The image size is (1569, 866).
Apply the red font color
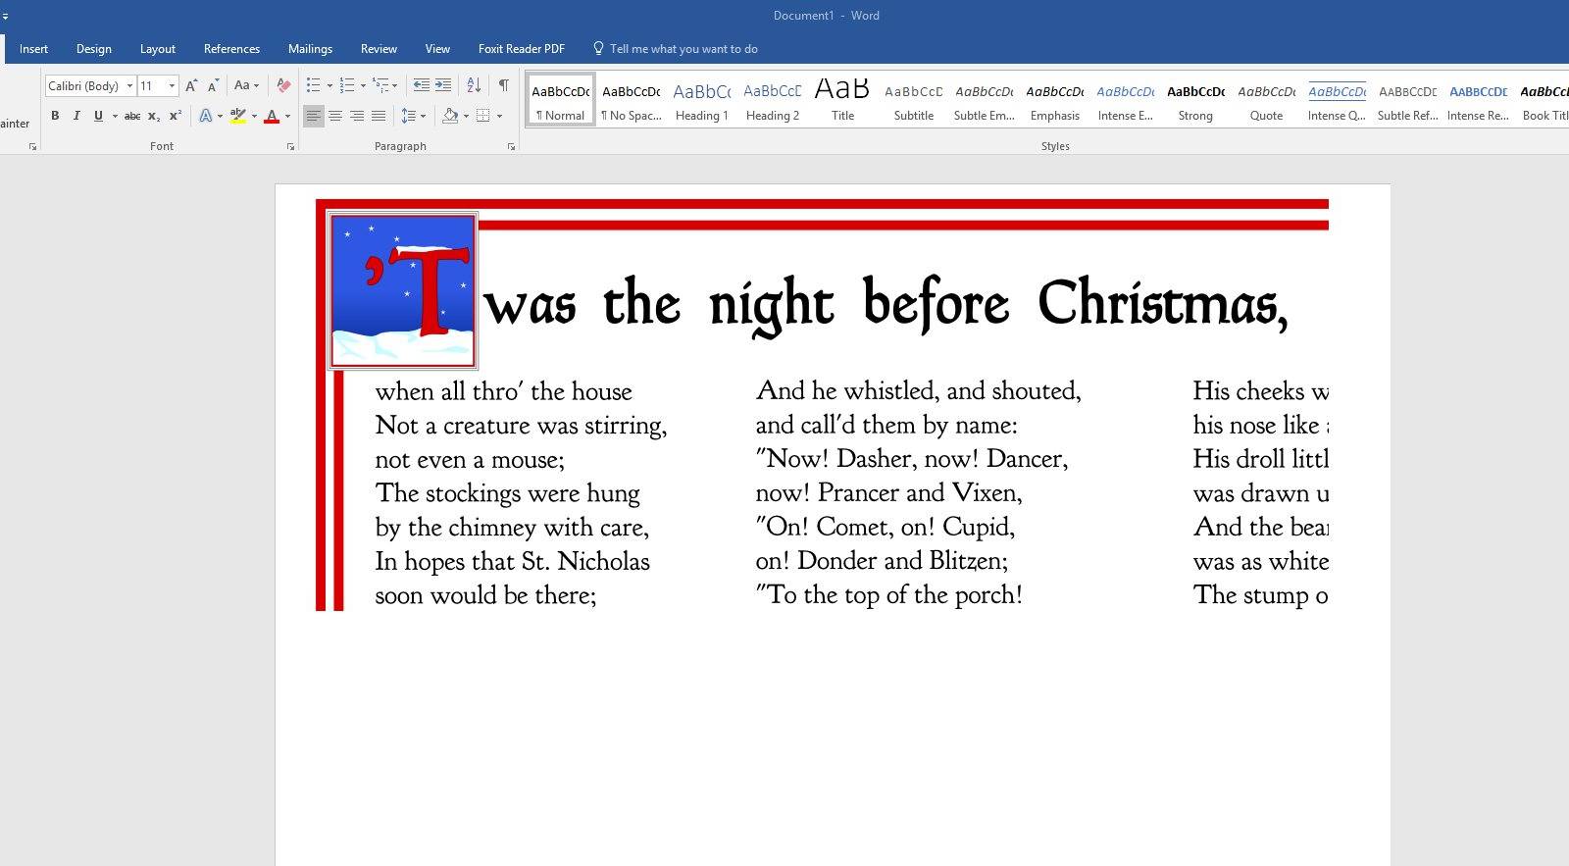point(272,116)
